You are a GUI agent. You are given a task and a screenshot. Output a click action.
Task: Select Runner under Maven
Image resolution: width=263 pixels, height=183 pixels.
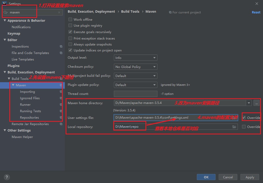[25, 105]
